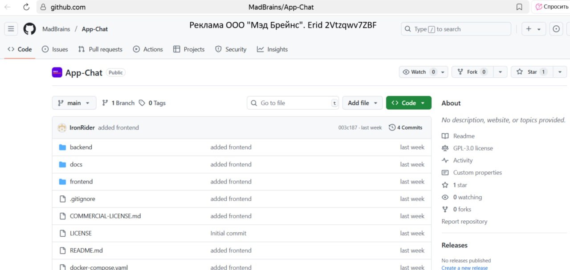Screen dimensions: 570x270
Task: Click the App-Chat repository title
Action: coord(84,73)
